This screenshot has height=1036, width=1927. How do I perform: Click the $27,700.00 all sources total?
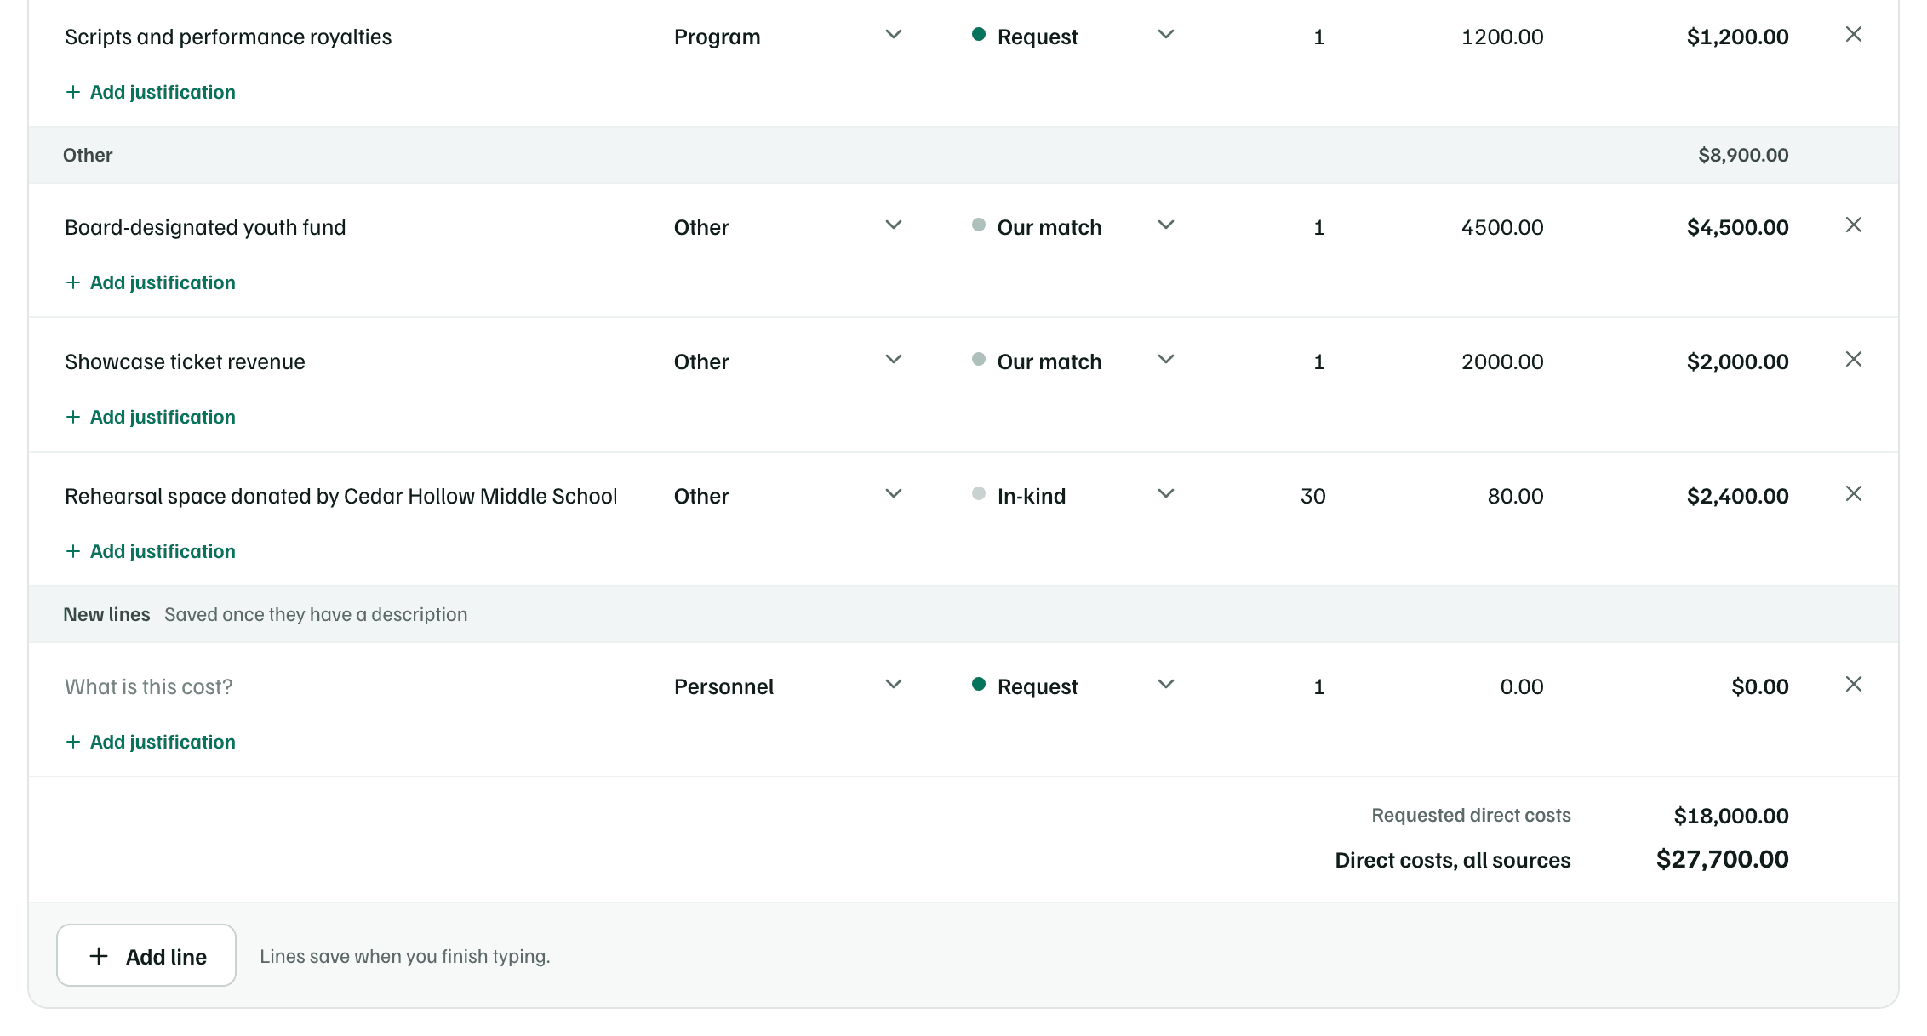(1722, 859)
